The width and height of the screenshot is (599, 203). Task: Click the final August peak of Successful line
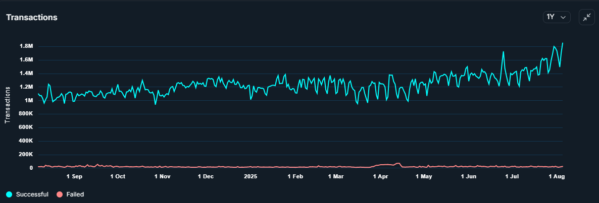[563, 43]
